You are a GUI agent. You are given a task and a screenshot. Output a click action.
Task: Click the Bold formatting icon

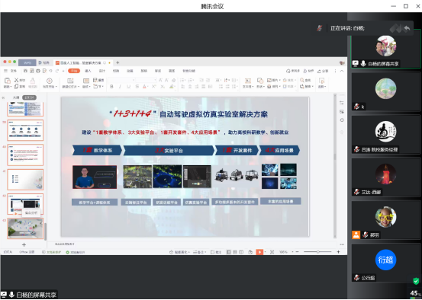pos(111,87)
